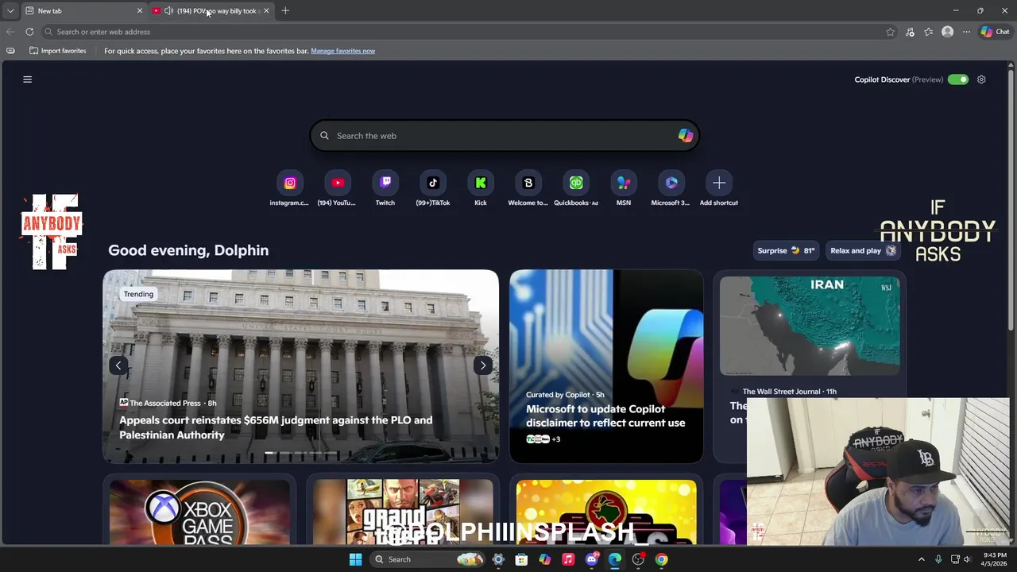The width and height of the screenshot is (1017, 572).
Task: Open OBS Studio in the taskbar
Action: point(638,559)
